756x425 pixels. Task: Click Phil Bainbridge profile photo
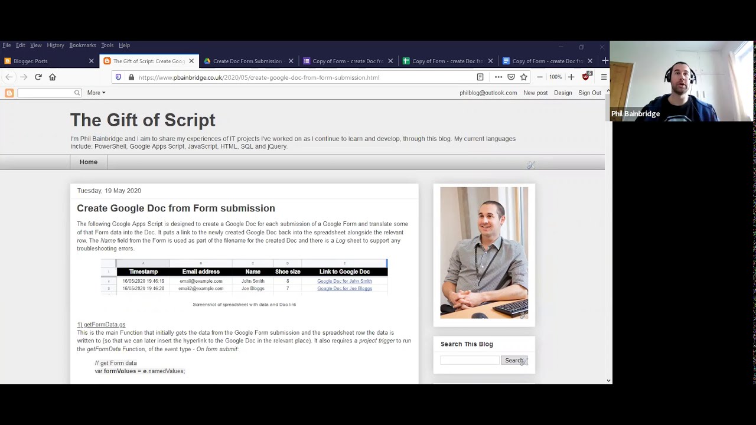[484, 253]
